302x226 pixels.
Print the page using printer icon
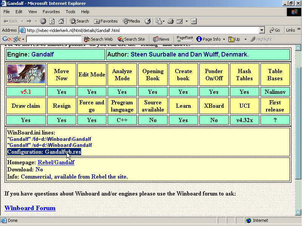tap(171, 21)
